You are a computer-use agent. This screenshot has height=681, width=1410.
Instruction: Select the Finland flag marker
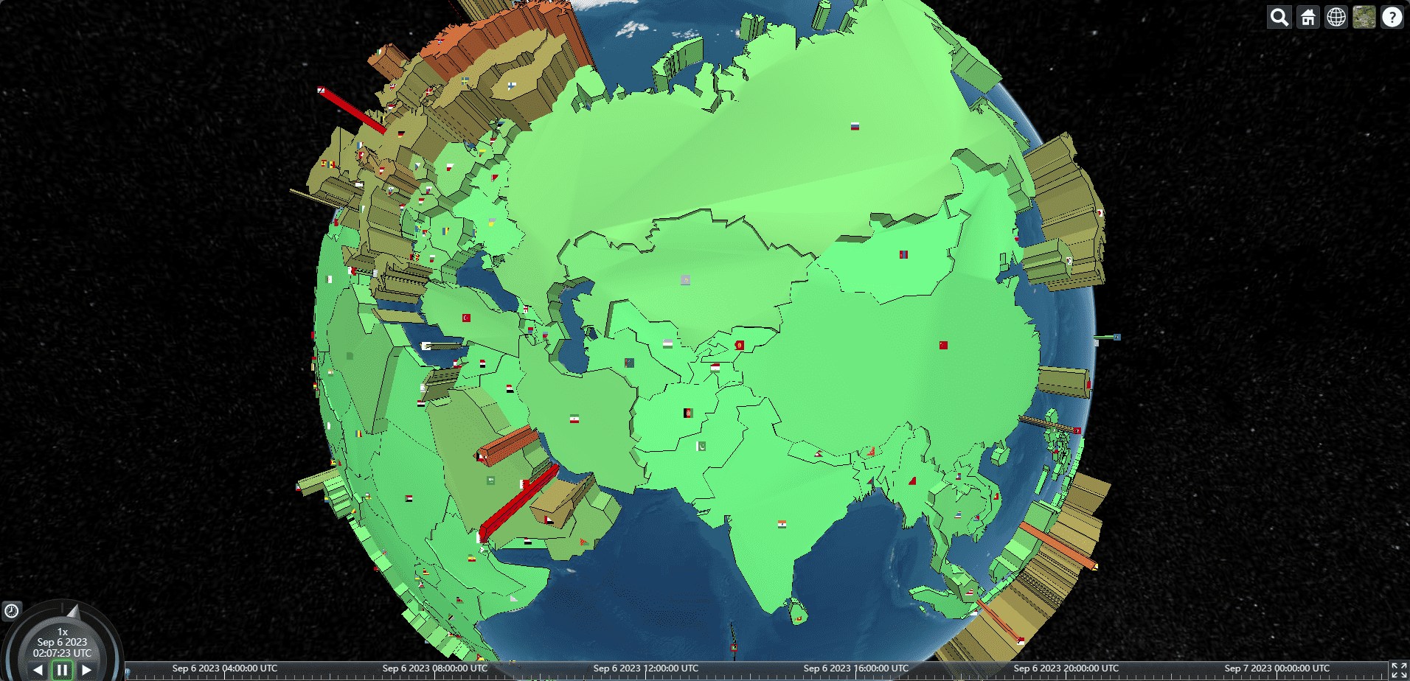click(511, 85)
